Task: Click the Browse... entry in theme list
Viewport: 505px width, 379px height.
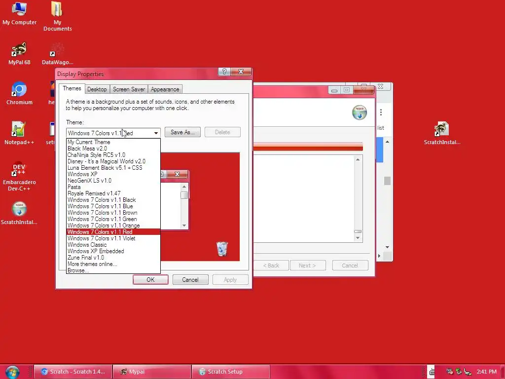Action: tap(113, 270)
